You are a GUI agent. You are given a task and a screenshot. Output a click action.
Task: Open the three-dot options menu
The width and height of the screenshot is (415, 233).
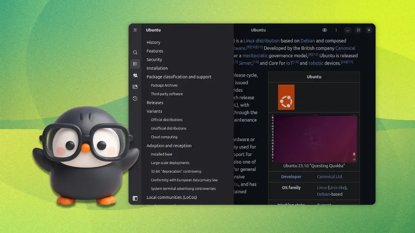point(336,30)
